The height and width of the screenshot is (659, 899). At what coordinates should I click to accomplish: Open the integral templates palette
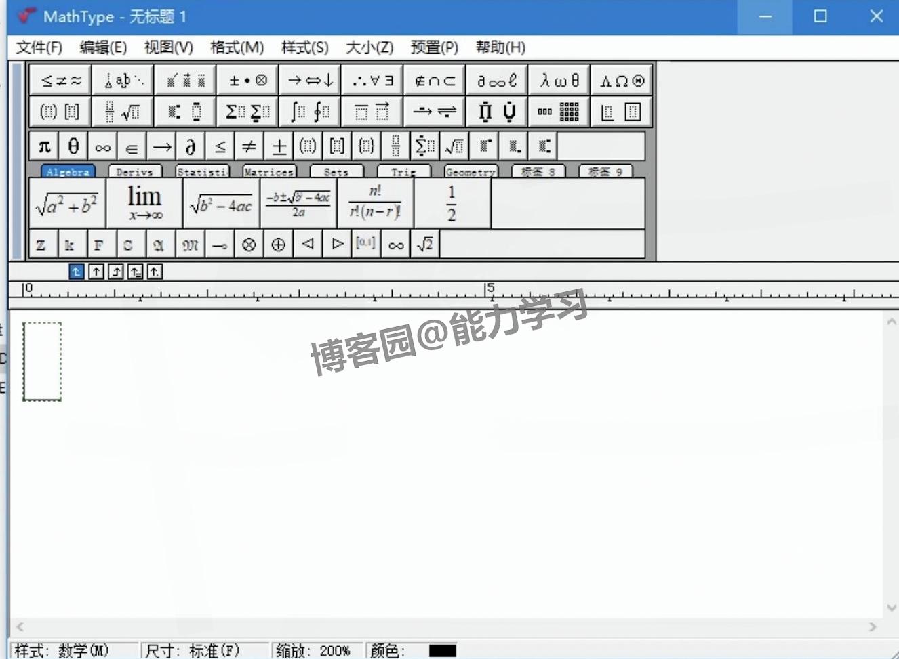tap(311, 112)
